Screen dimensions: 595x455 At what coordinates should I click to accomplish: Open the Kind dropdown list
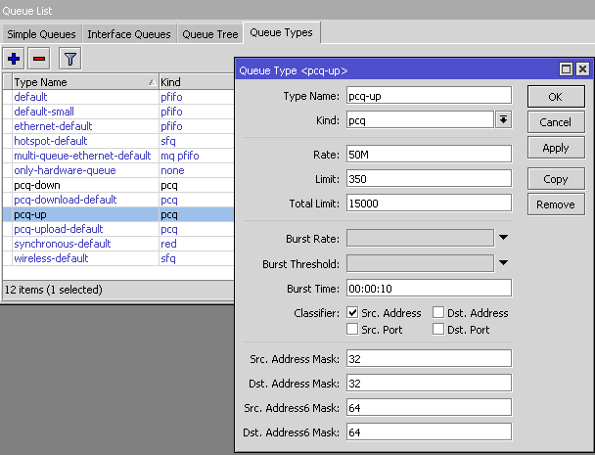coord(504,120)
